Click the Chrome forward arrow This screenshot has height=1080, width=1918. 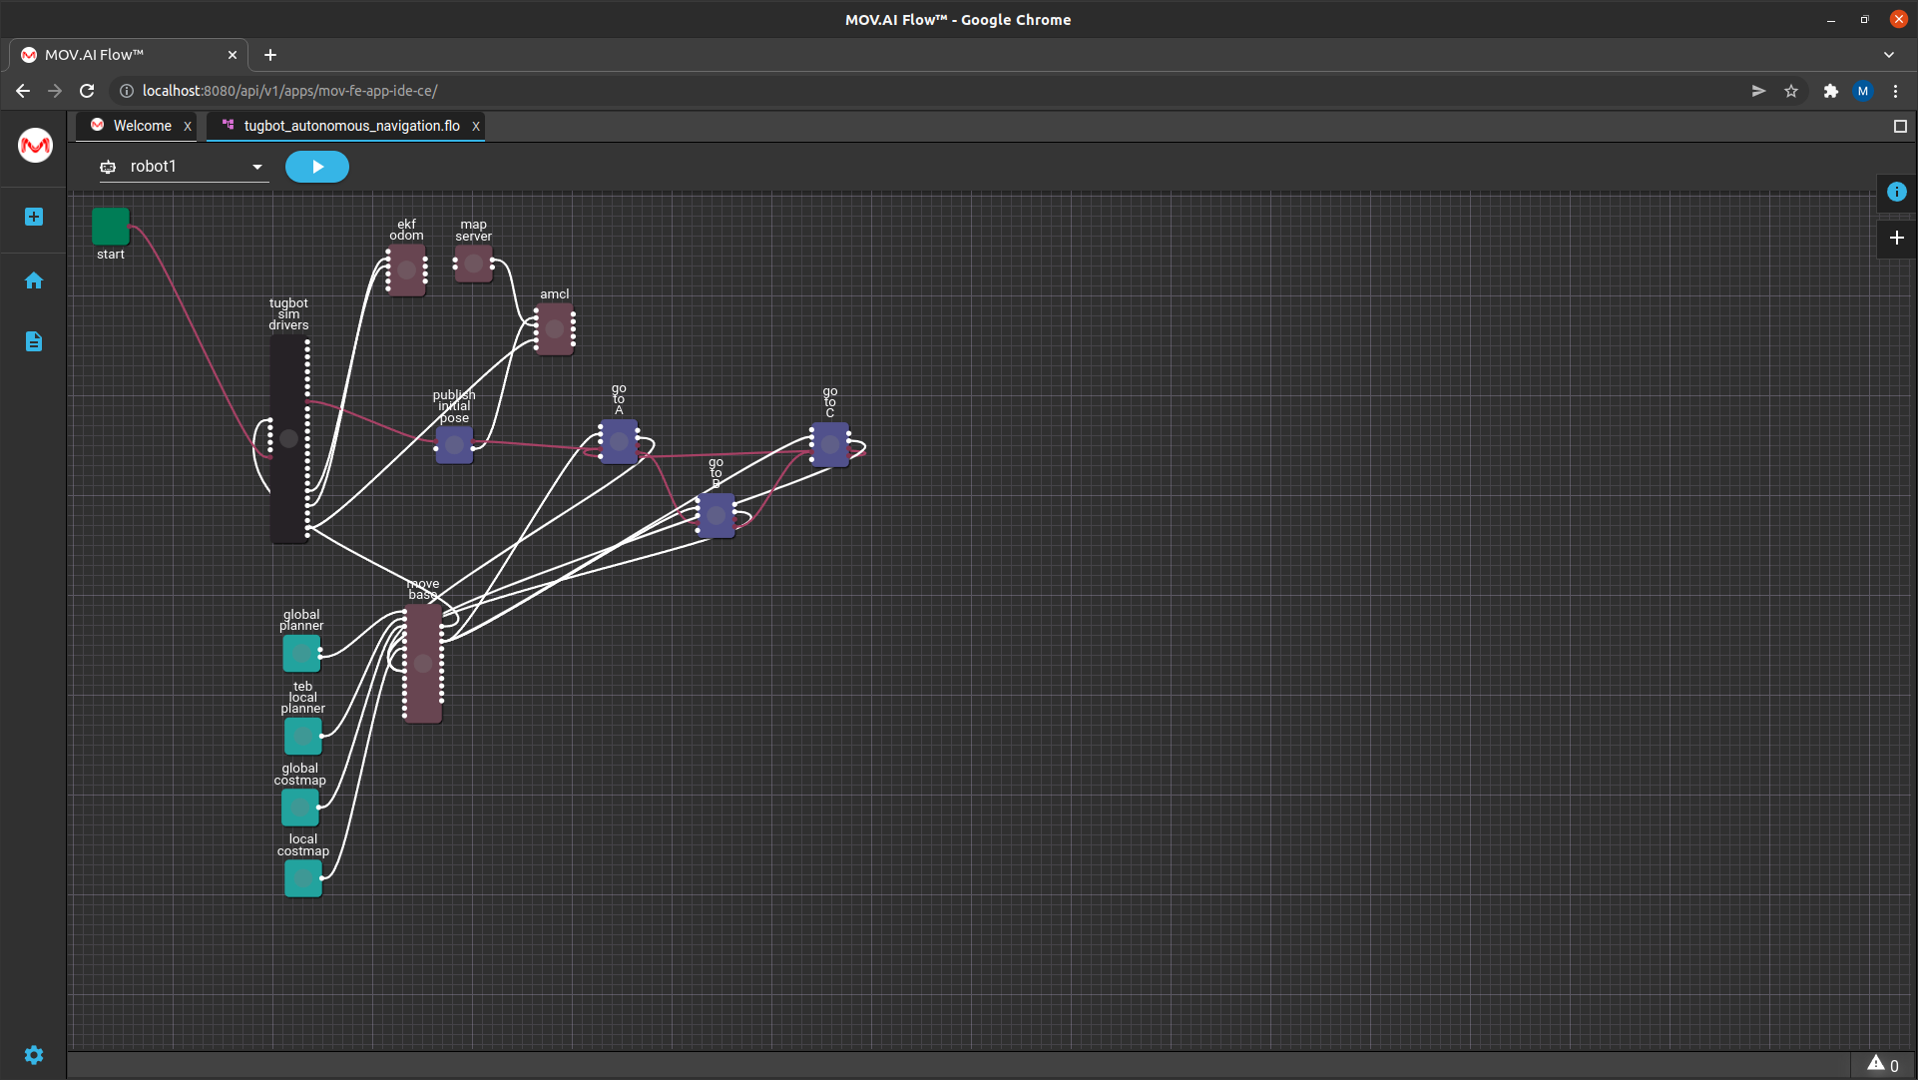(55, 91)
